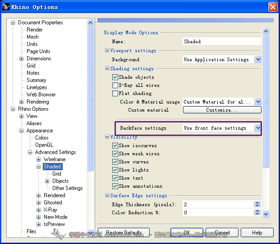
Task: Click settings panel scroll up arrow
Action: coord(266,32)
